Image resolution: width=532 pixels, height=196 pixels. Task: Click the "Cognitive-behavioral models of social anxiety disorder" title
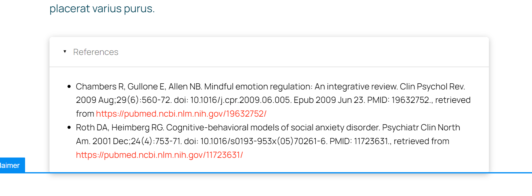pyautogui.click(x=273, y=128)
